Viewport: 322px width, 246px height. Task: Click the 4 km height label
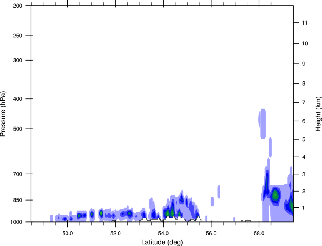[304, 157]
